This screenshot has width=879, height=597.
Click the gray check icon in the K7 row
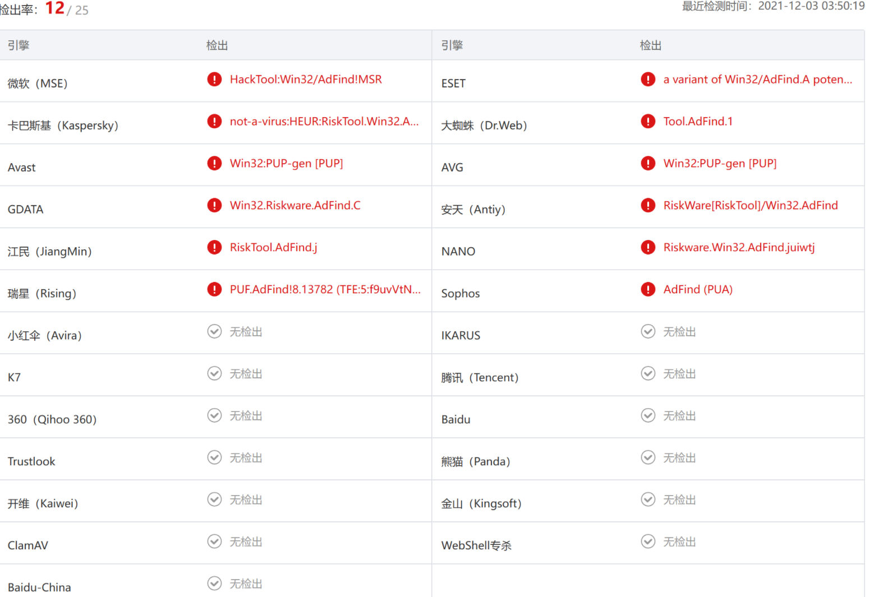(x=214, y=373)
